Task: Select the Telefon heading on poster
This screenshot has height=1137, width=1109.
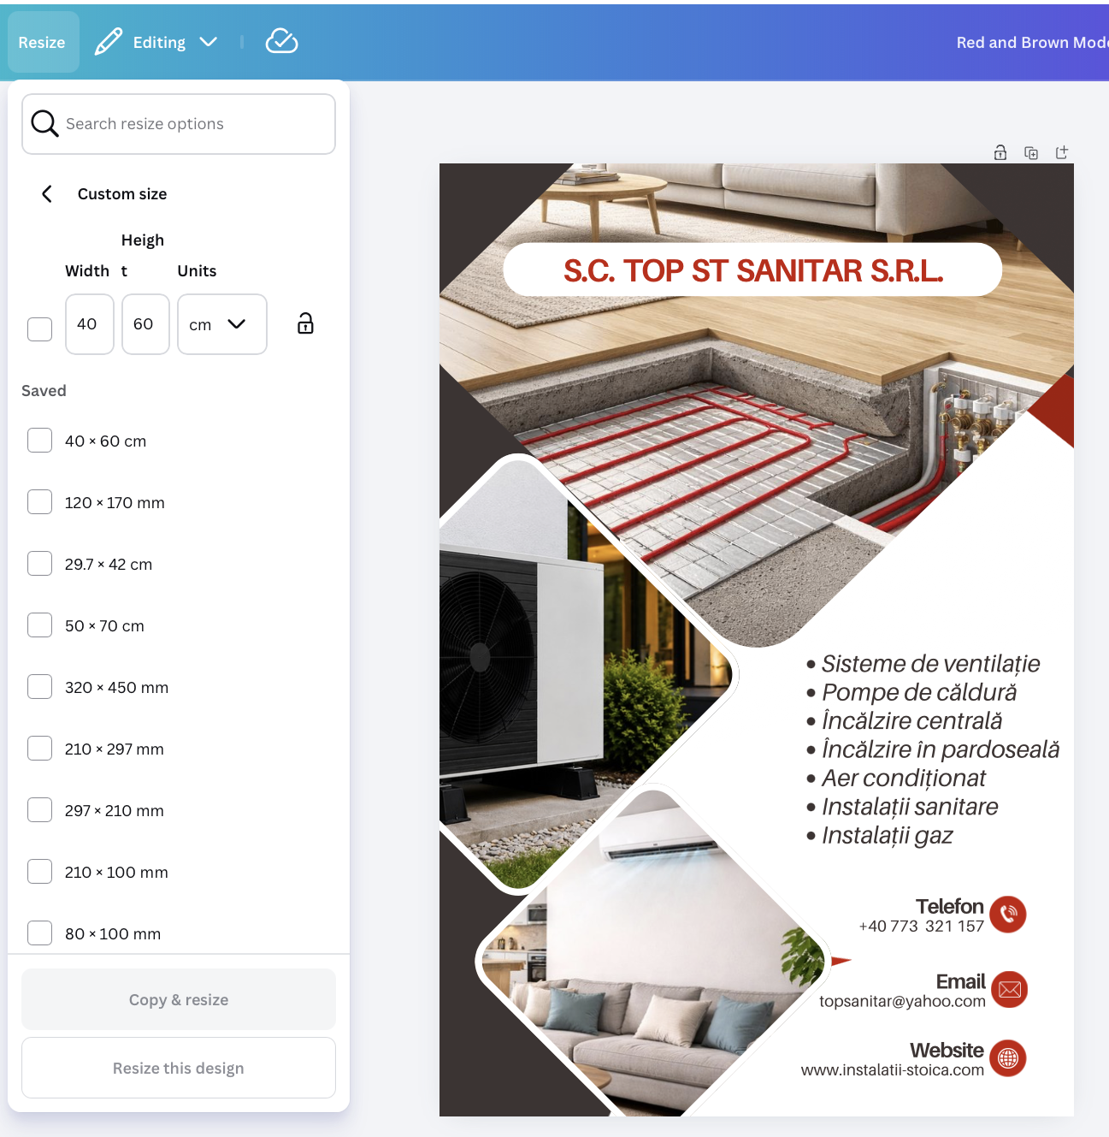Action: click(x=950, y=907)
